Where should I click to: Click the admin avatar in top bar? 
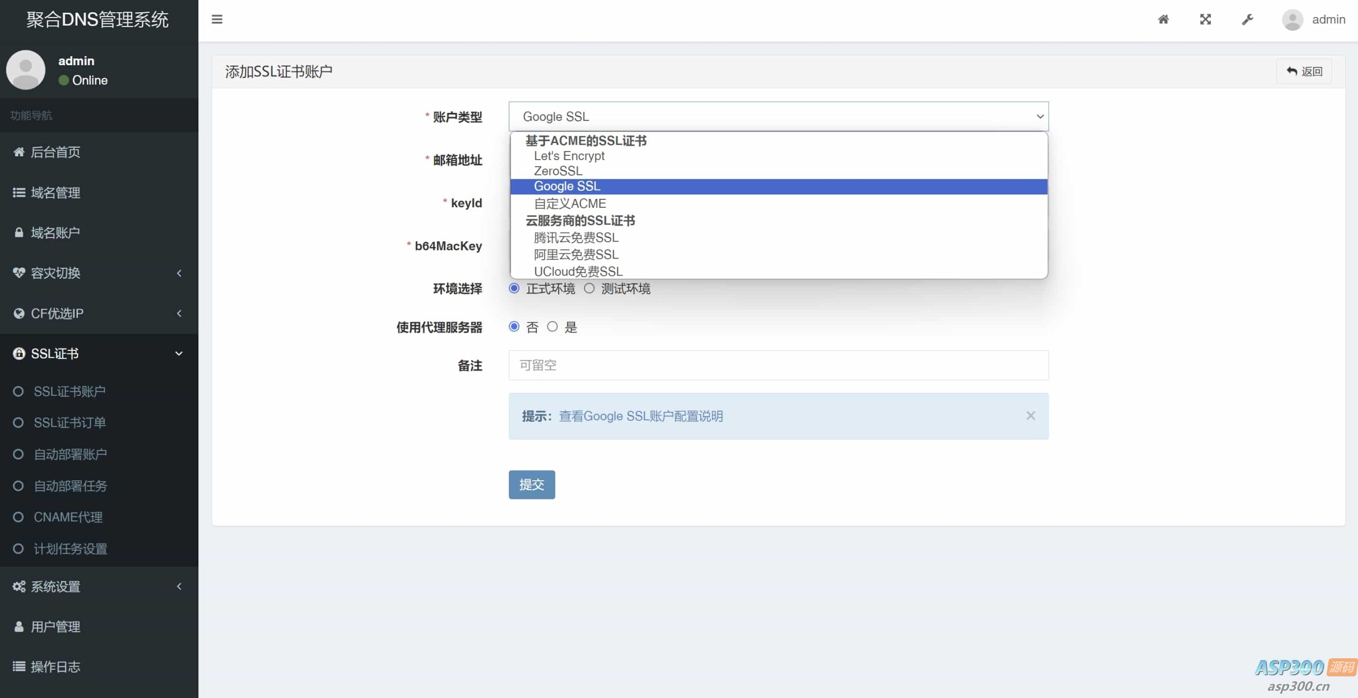(x=1292, y=20)
